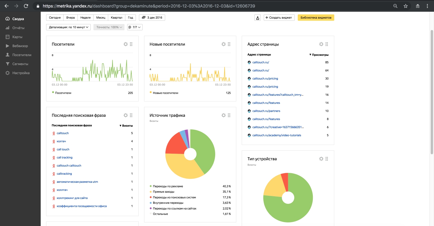Click the browser forward arrow

point(16,6)
